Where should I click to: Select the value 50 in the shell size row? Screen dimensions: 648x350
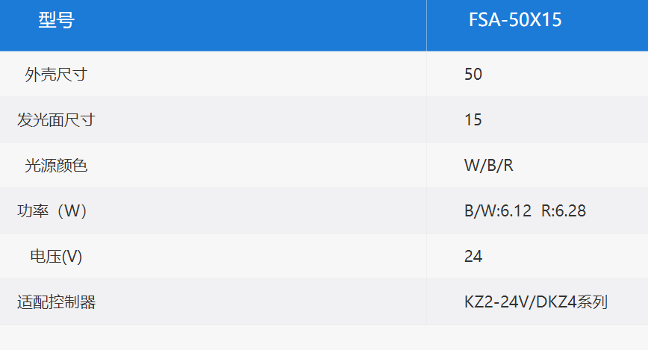[473, 75]
